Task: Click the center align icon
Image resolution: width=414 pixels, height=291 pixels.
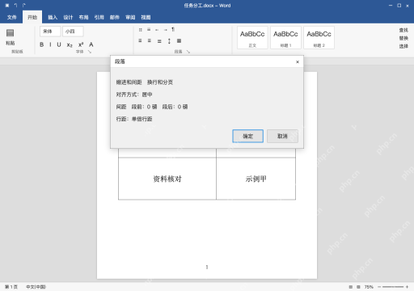Action: point(150,40)
